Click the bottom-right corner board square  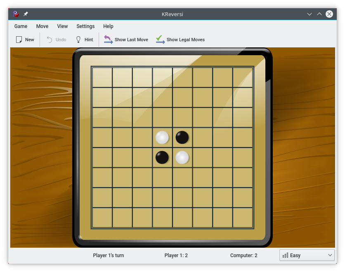243,218
